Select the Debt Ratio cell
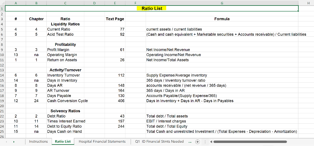Screen dimensions: 314x146 pyautogui.click(x=65, y=116)
